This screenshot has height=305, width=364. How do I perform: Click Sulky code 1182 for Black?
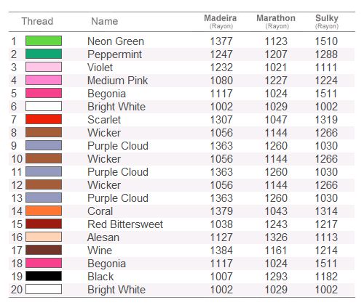coord(326,277)
